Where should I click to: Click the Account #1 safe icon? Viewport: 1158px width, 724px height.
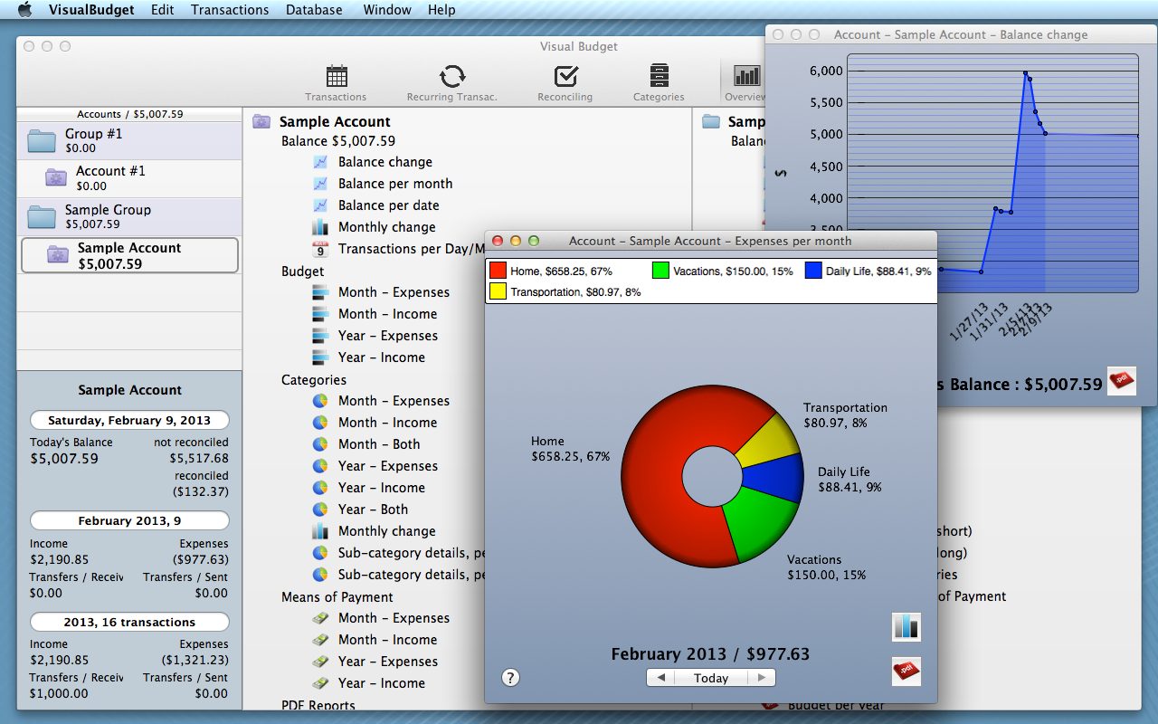click(56, 177)
